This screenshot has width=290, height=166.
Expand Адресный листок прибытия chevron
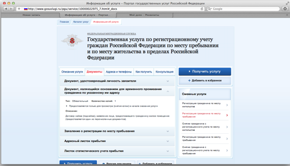tap(168, 141)
